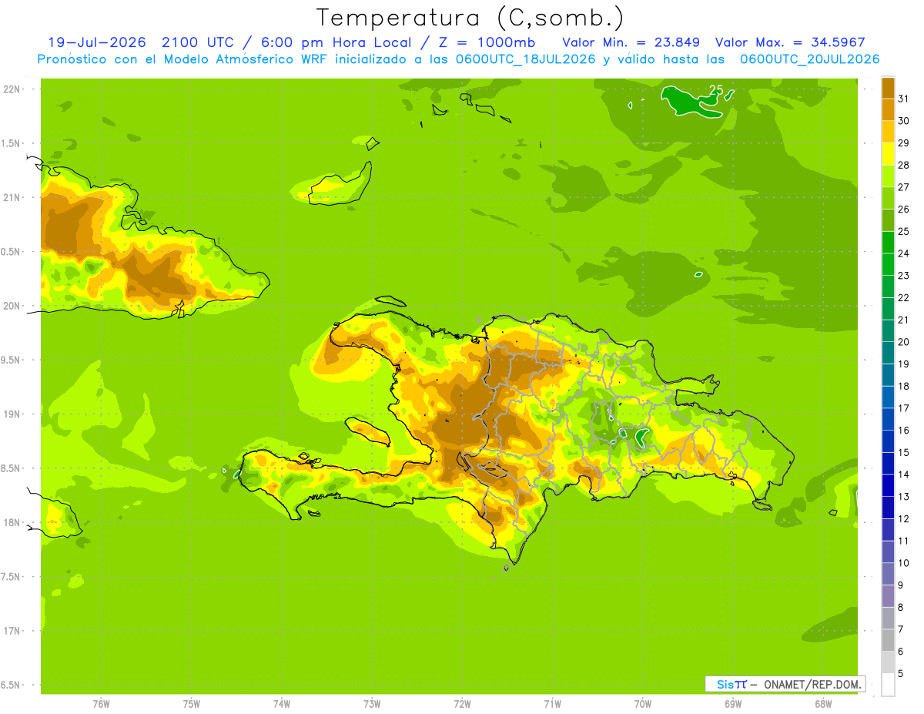Image resolution: width=924 pixels, height=714 pixels.
Task: Click 'Valor Min. = 23.849' text
Action: [631, 42]
